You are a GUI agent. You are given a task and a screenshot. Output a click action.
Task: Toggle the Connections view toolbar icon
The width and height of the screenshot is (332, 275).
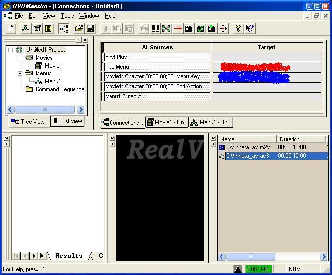point(64,28)
